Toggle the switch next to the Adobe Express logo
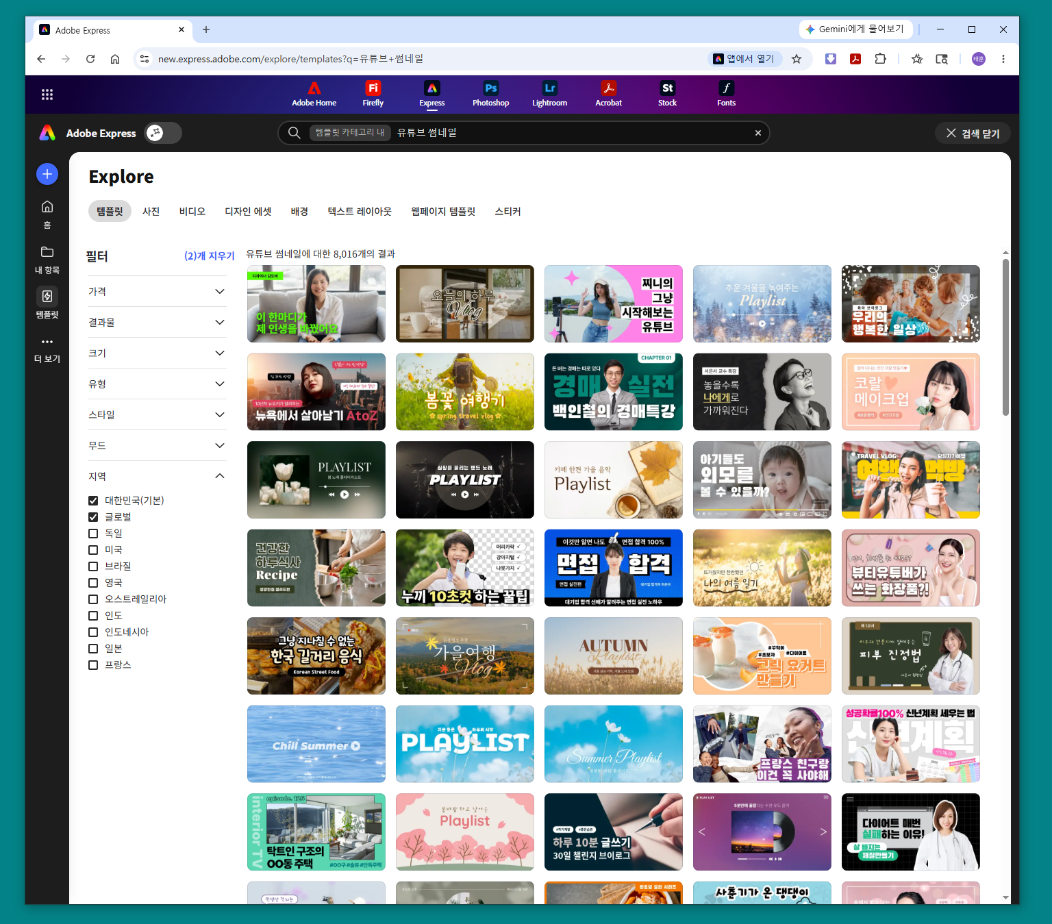1052x924 pixels. [x=163, y=133]
